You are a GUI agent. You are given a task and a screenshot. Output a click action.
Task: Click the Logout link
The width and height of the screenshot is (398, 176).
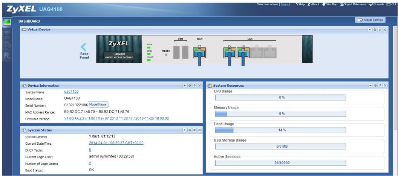pos(285,4)
